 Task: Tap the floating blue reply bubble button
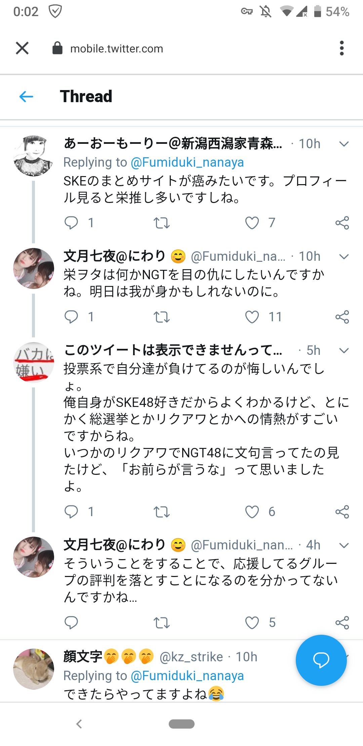coord(321,660)
